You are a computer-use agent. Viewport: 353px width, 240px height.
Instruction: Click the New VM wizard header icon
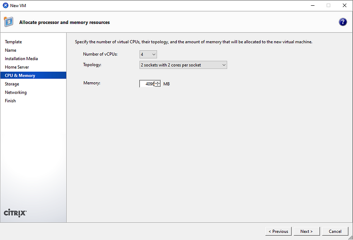coord(8,22)
